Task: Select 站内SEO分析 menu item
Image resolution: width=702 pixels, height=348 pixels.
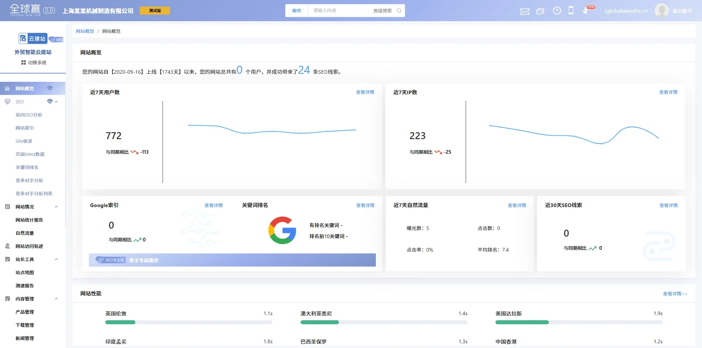Action: coord(29,115)
